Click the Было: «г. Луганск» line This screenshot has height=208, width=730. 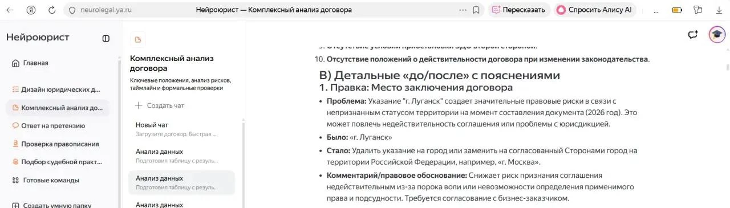359,137
